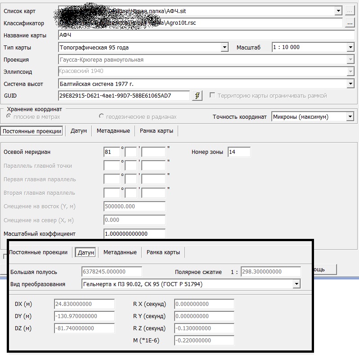
Task: Open Рамка карты tab above Номер зоны field
Action: 157,131
